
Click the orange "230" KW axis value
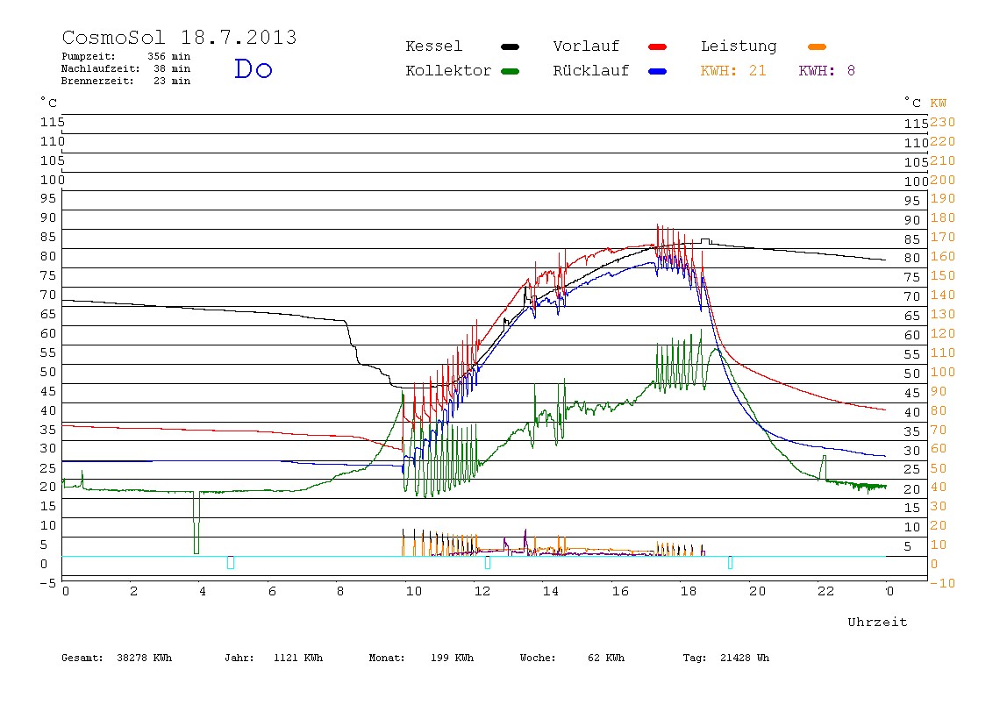(x=943, y=122)
